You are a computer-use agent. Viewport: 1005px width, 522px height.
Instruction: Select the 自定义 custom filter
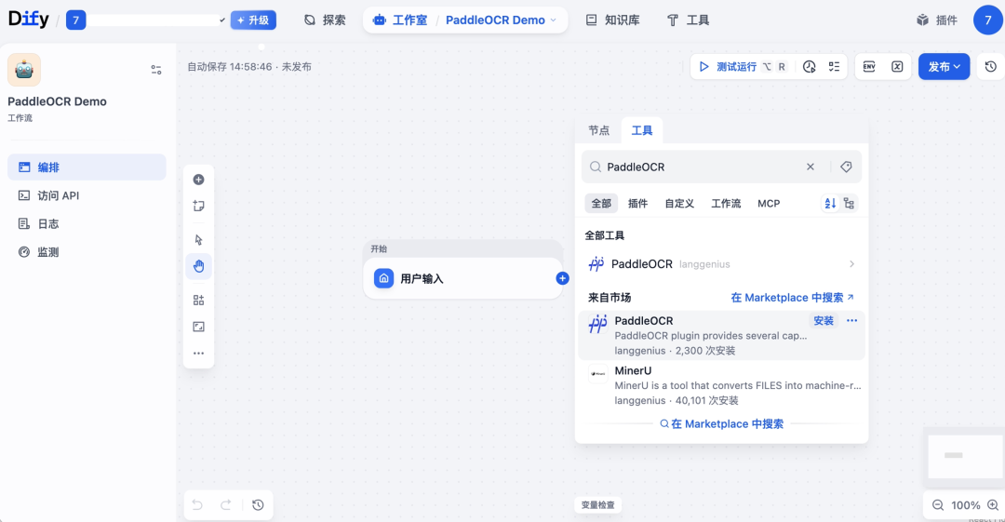[679, 203]
